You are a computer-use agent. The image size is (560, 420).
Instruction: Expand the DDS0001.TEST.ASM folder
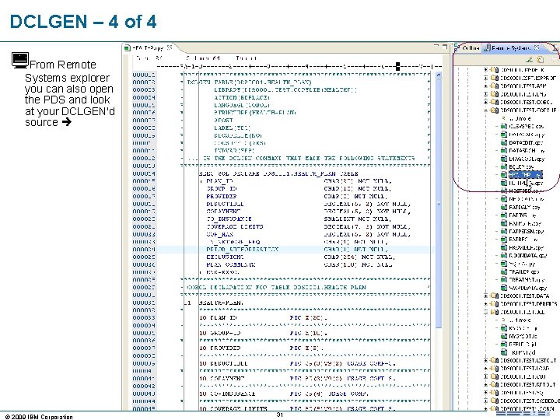coord(485,86)
